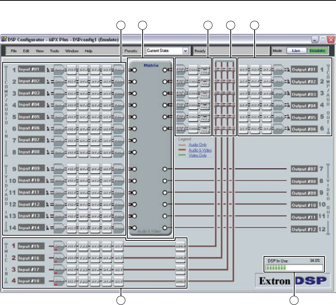Open the DYN block on Output #04
336x305 pixels.
tap(267, 105)
